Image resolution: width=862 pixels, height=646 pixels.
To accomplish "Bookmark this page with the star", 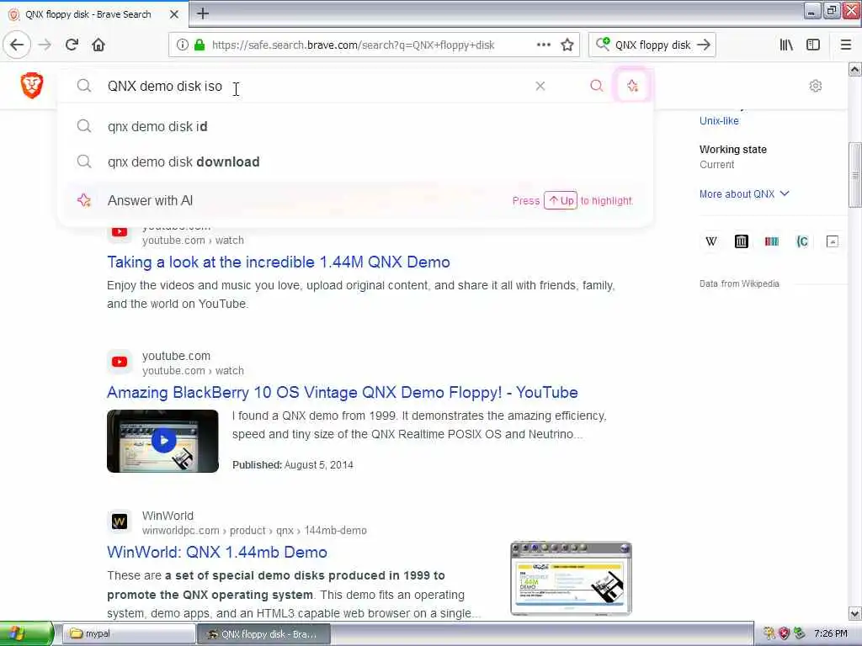I will (567, 45).
